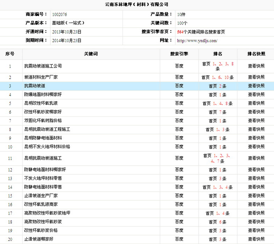Click the 排名 column header
The image size is (274, 244).
(217, 54)
